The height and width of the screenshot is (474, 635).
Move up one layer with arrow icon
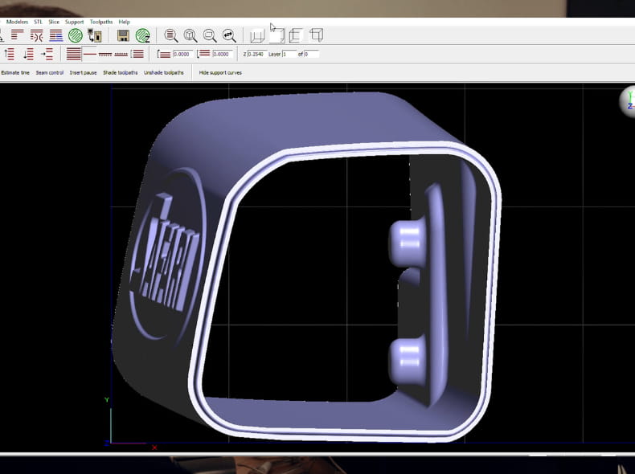click(x=10, y=54)
